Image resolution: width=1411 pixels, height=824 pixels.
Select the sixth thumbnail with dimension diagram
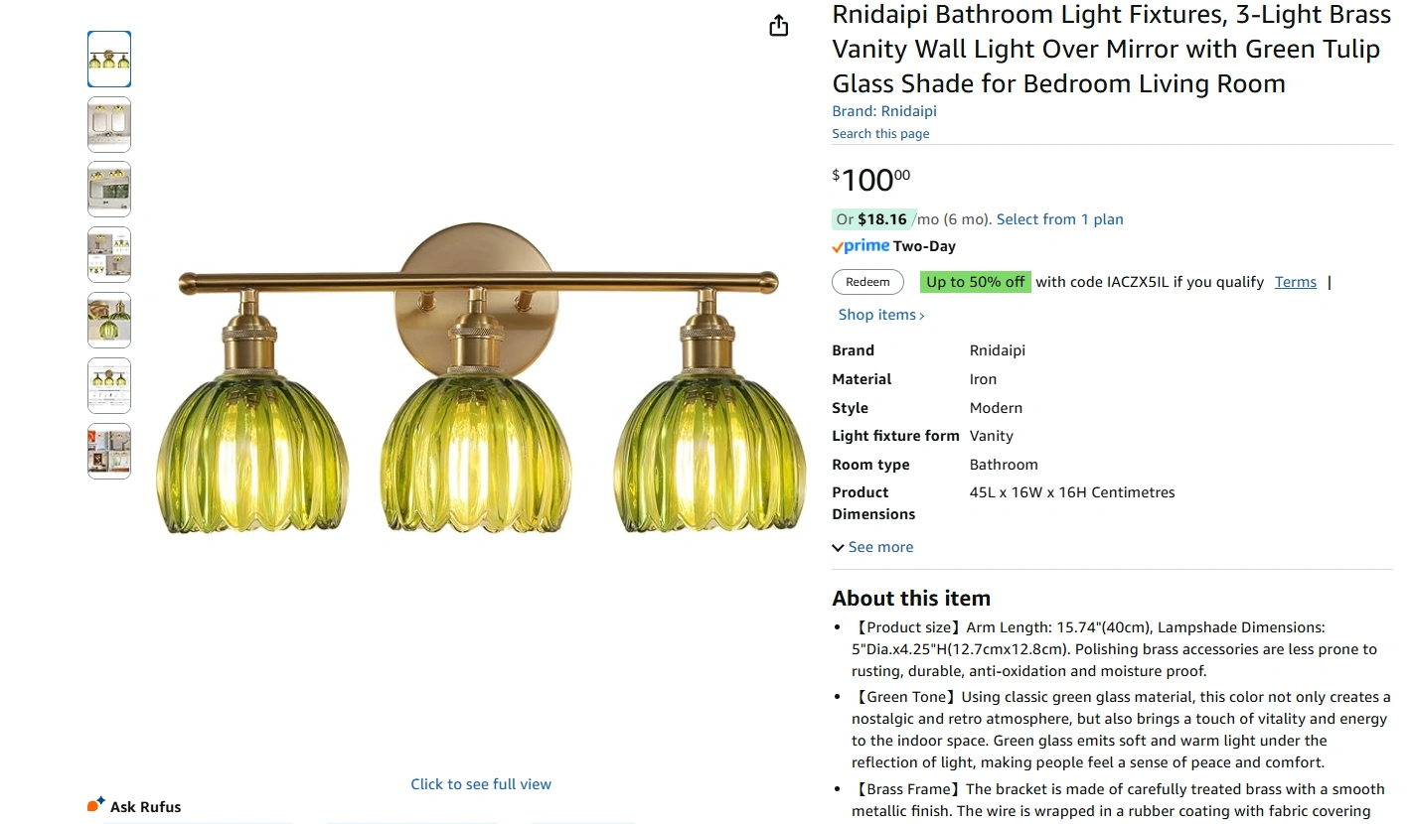tap(109, 385)
